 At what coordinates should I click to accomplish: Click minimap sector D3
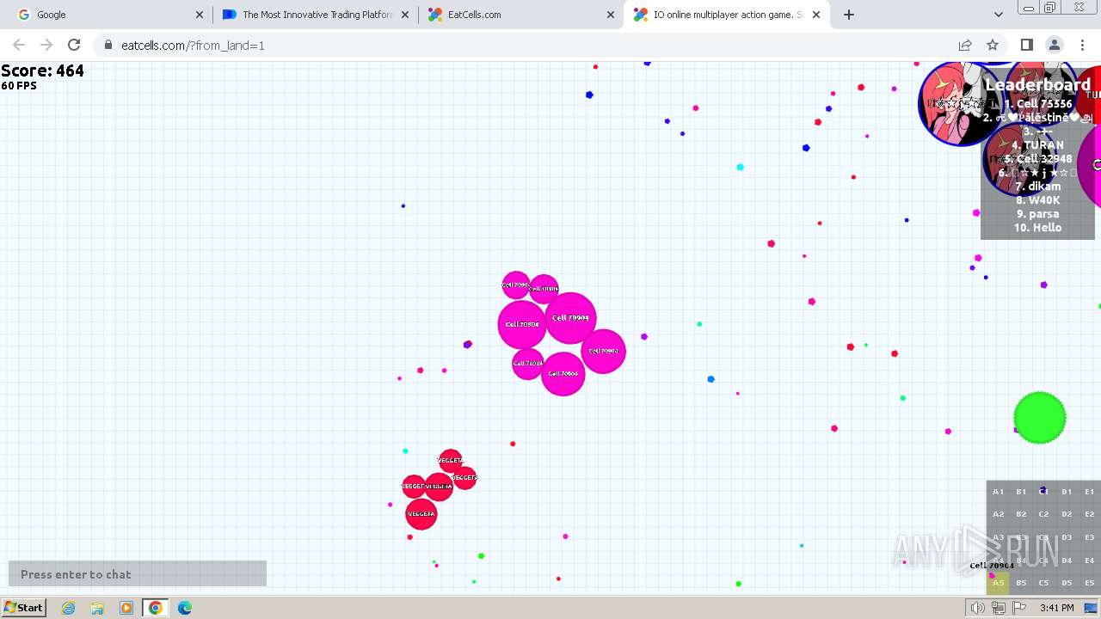(1067, 537)
